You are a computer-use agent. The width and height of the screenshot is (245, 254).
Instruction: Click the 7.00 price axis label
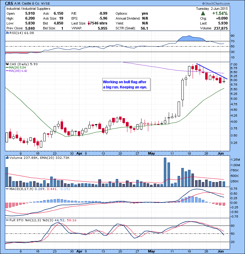point(234,65)
